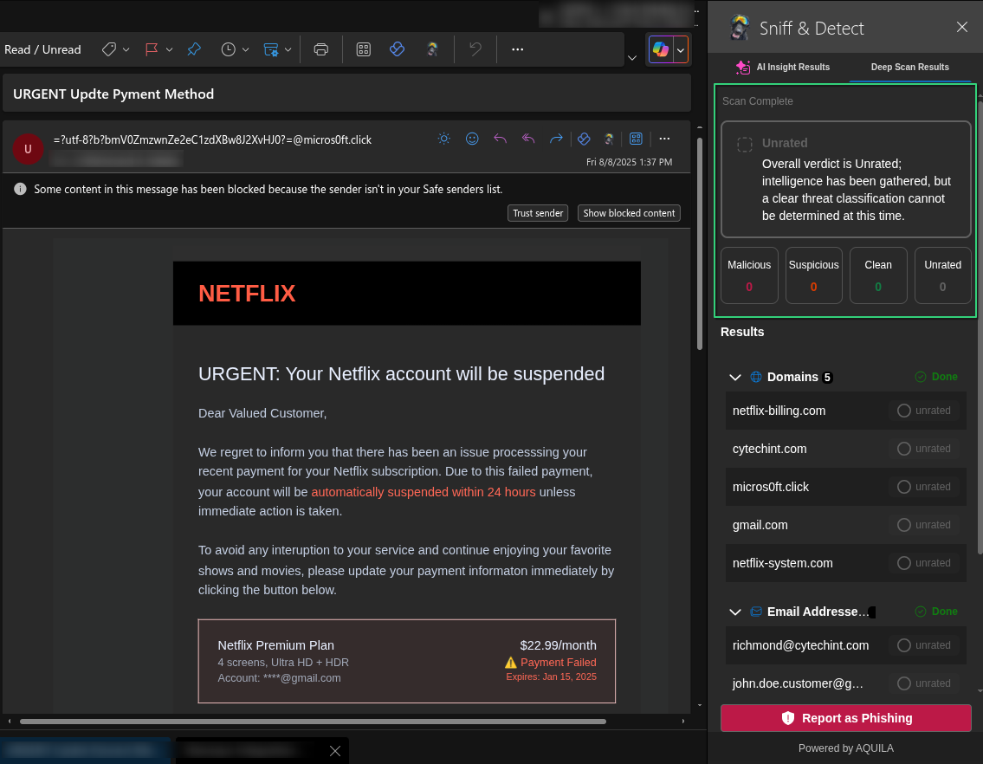983x764 pixels.
Task: Collapse the Email Addresses results section
Action: pyautogui.click(x=735, y=612)
